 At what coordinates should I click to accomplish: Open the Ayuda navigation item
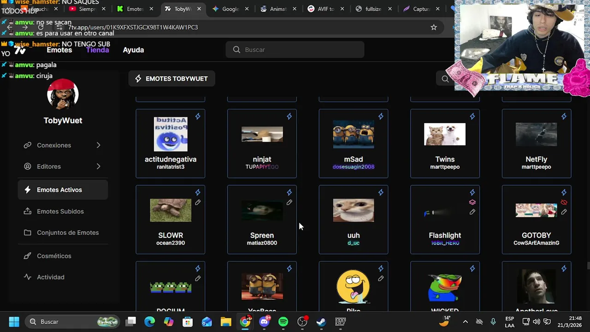pos(133,50)
